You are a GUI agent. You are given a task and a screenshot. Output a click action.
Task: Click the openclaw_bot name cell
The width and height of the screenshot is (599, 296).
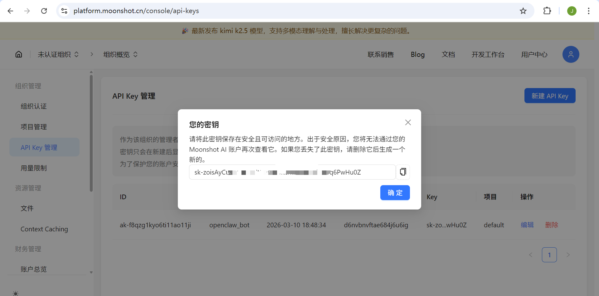pyautogui.click(x=229, y=225)
